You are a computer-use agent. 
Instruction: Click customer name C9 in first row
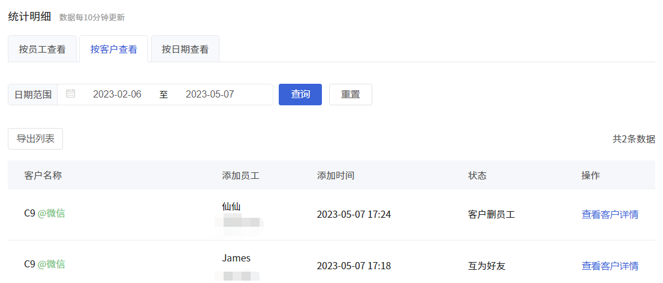pos(29,214)
